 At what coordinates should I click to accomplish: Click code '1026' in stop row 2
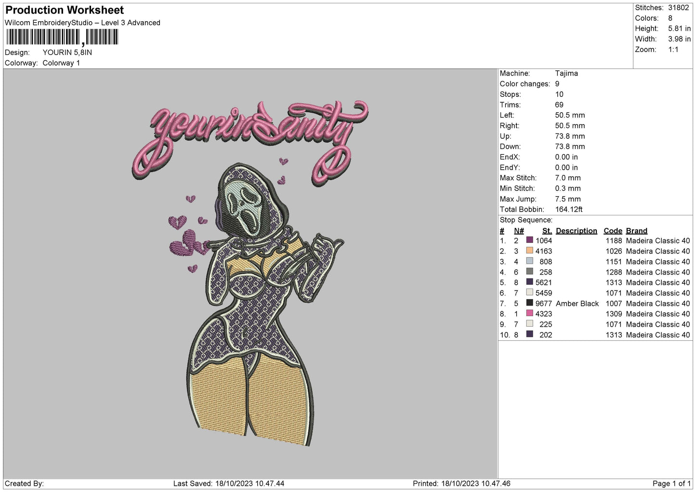pos(614,252)
